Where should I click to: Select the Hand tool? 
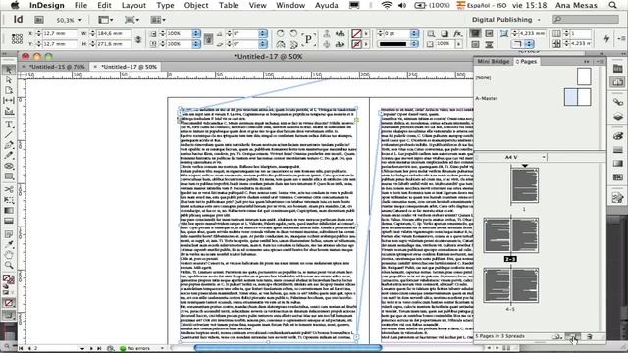click(9, 255)
